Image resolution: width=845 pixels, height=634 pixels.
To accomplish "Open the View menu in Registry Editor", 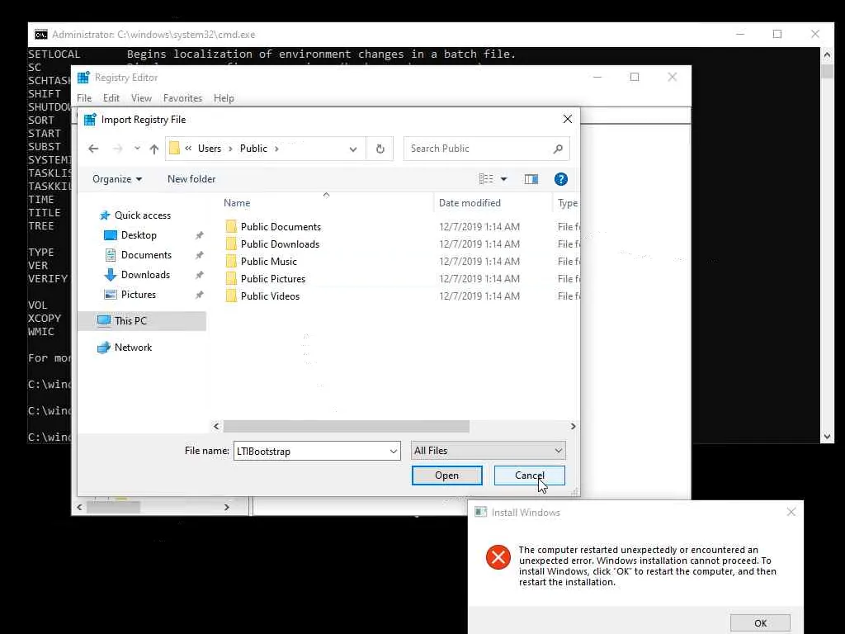I will click(x=141, y=98).
